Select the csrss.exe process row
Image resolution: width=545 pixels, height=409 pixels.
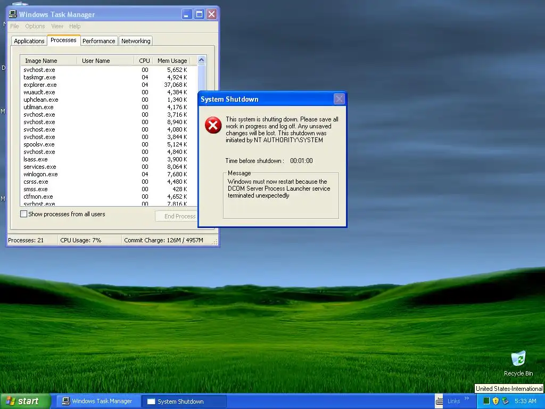tap(109, 182)
